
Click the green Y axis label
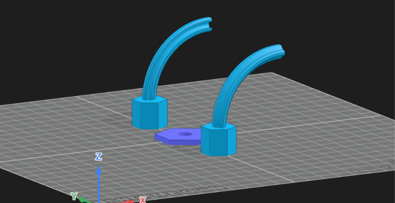74,196
